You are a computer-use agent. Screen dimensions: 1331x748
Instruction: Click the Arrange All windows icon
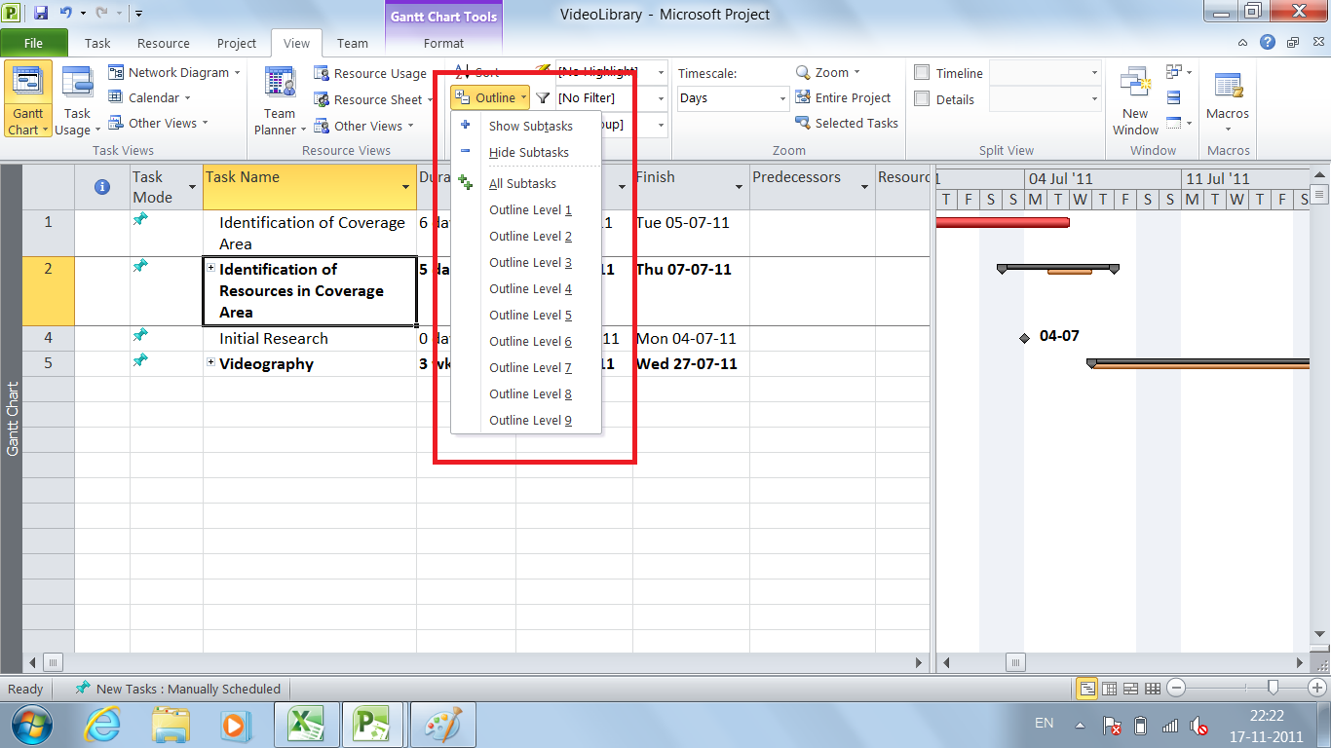(x=1173, y=97)
